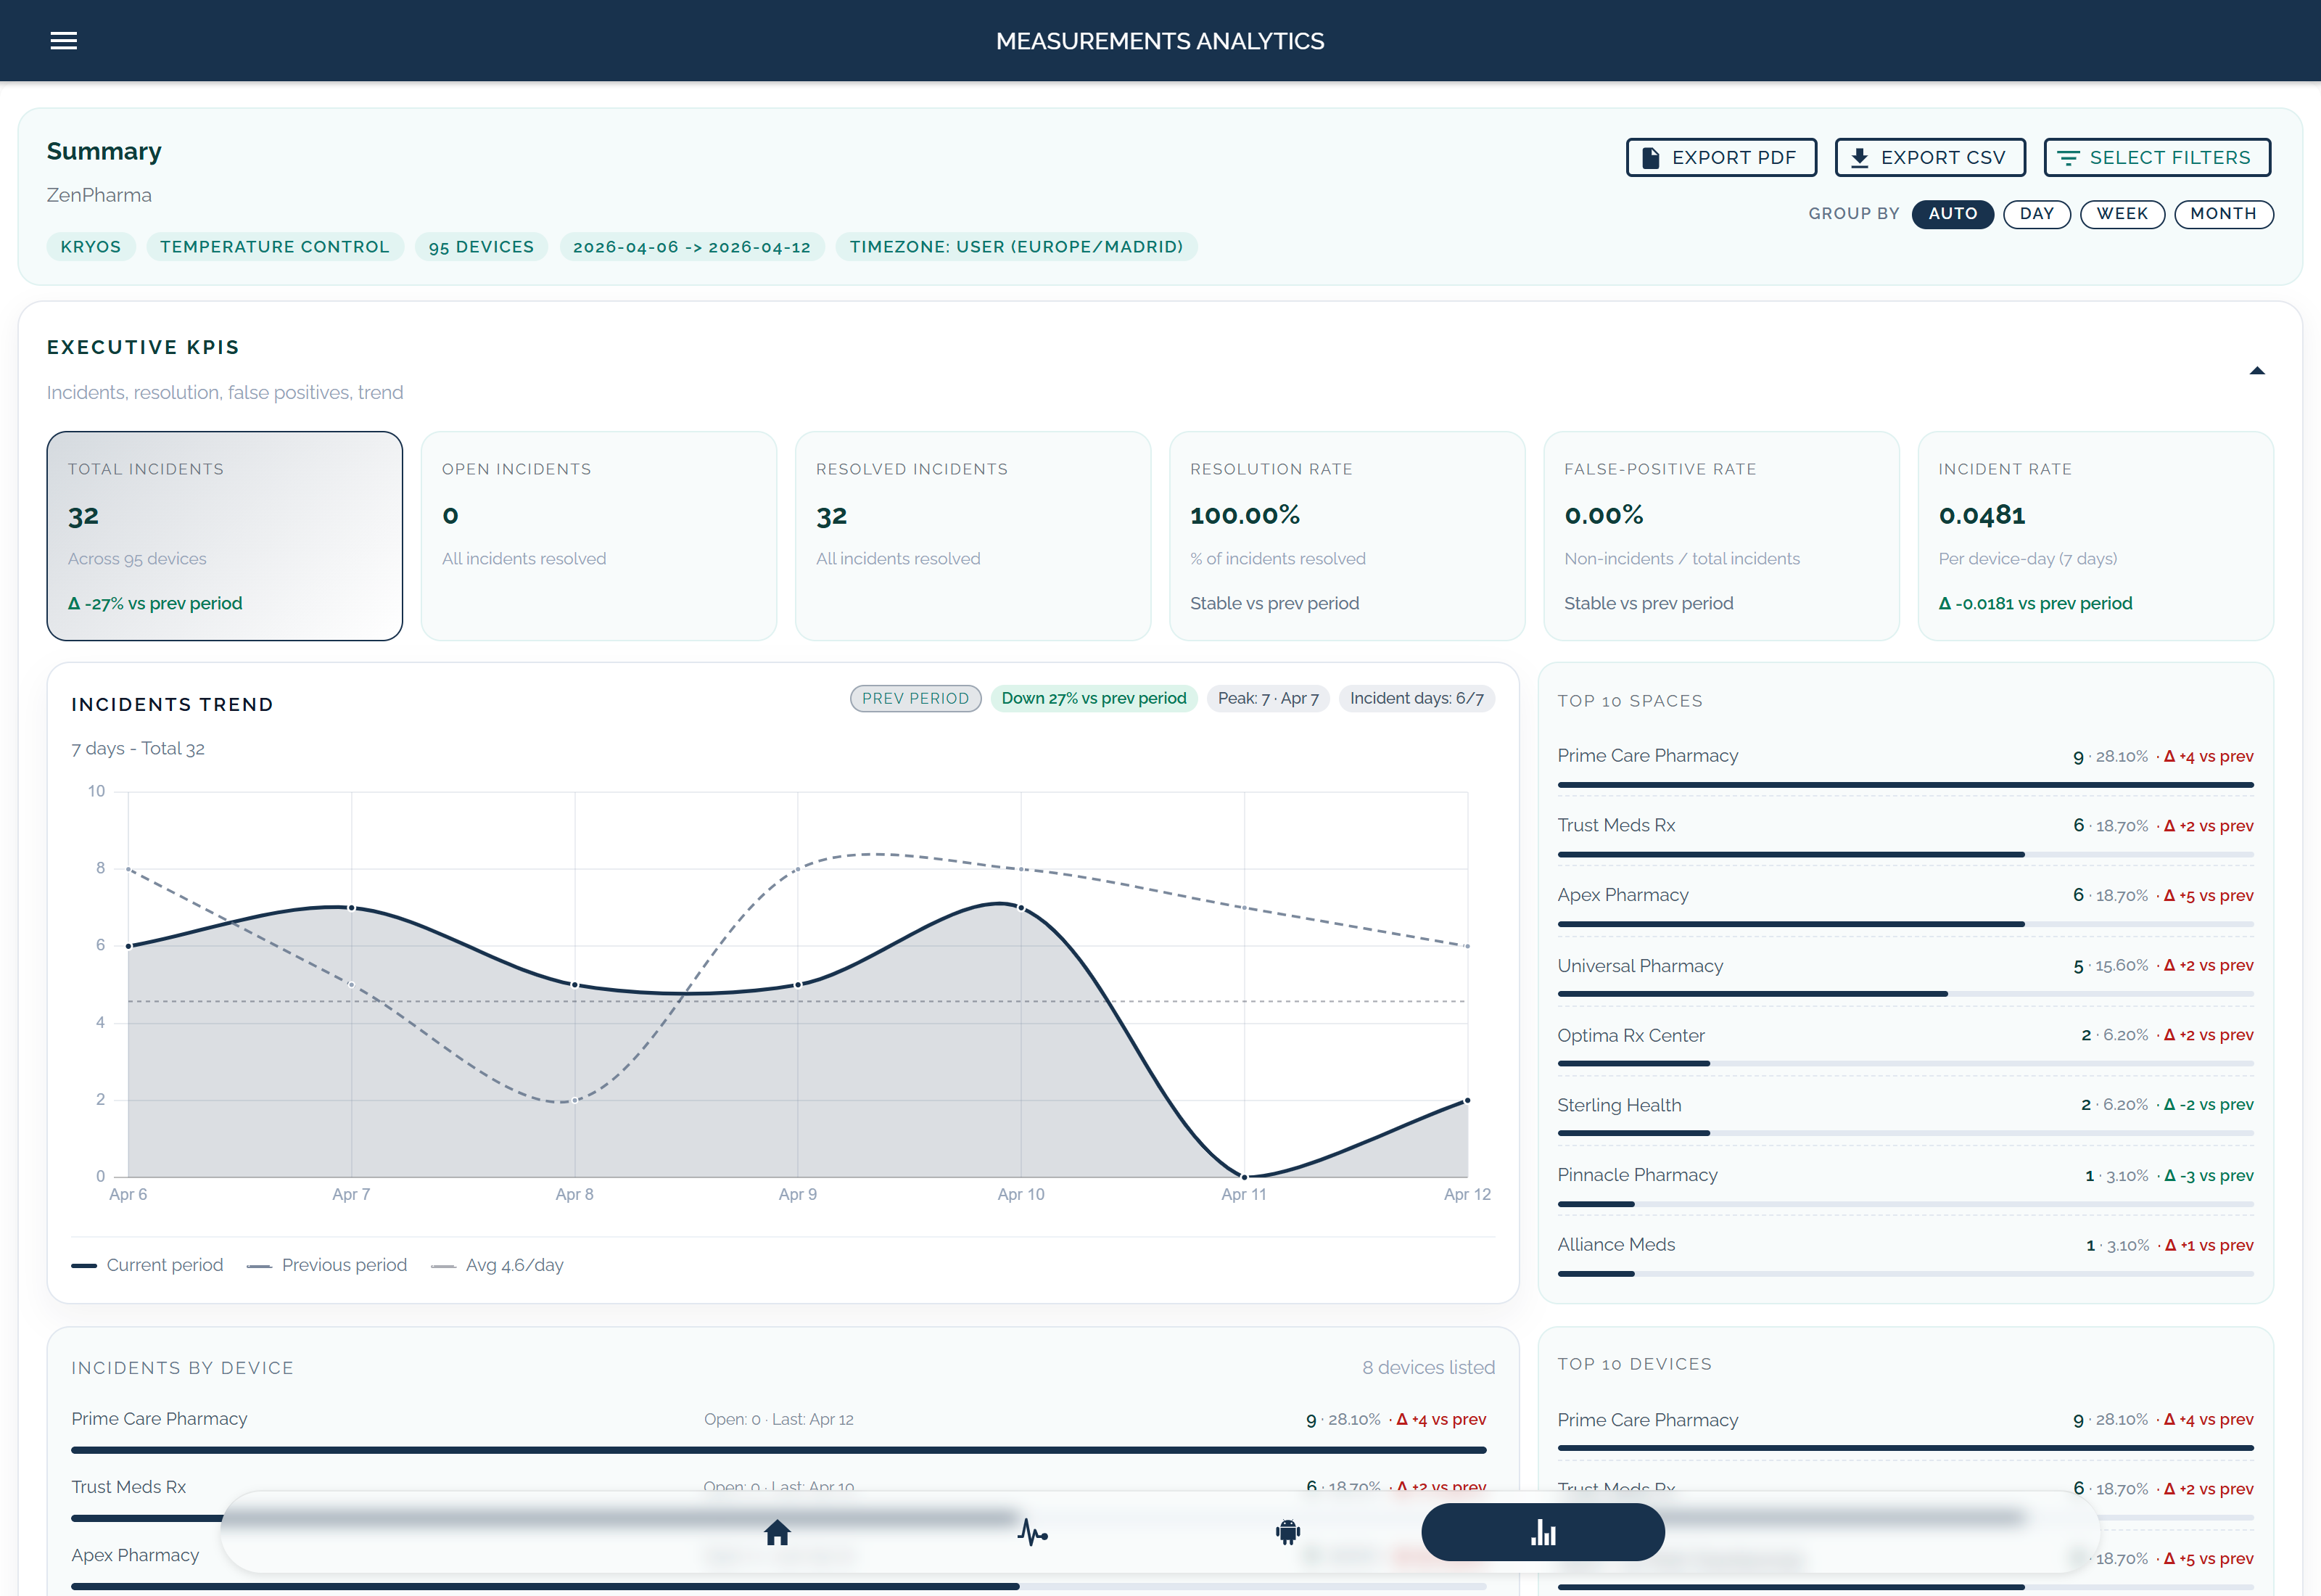The image size is (2321, 1596).
Task: Open the hamburger navigation menu
Action: pos(63,40)
